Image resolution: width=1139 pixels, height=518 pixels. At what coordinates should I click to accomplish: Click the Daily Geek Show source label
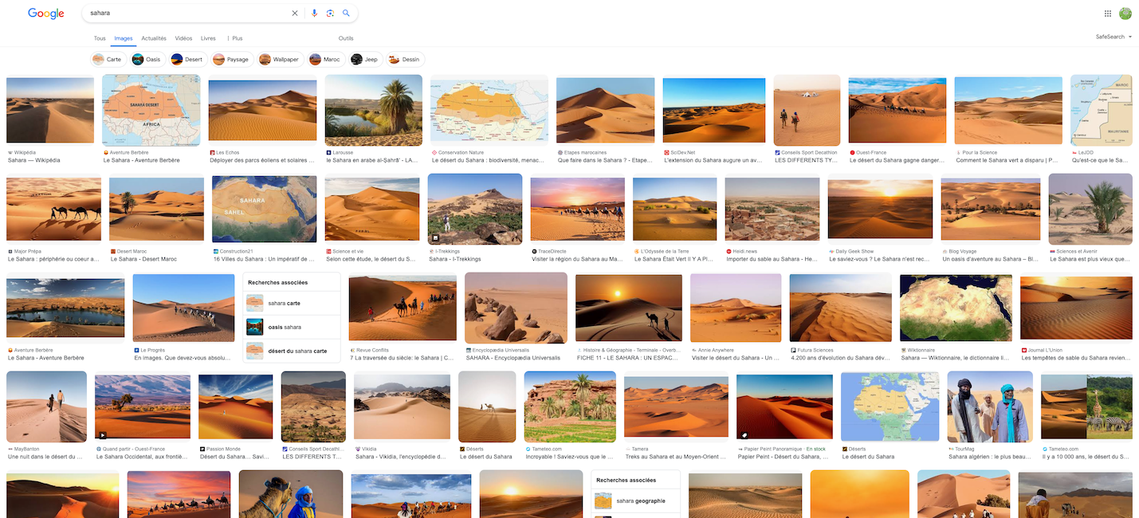point(854,251)
